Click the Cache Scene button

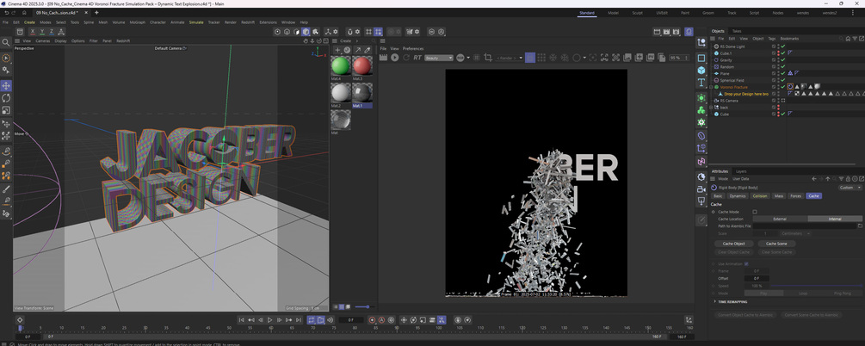pos(776,244)
